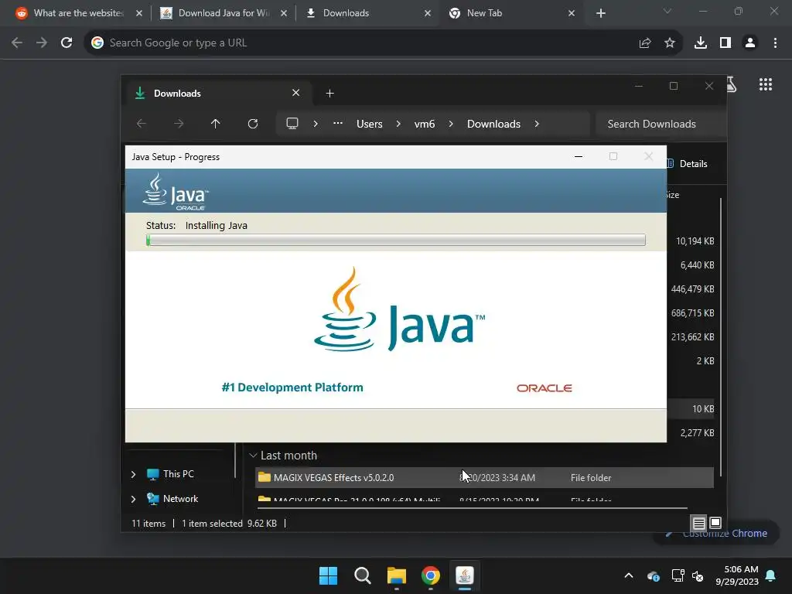Open File Explorer from taskbar
The height and width of the screenshot is (594, 792).
(397, 575)
